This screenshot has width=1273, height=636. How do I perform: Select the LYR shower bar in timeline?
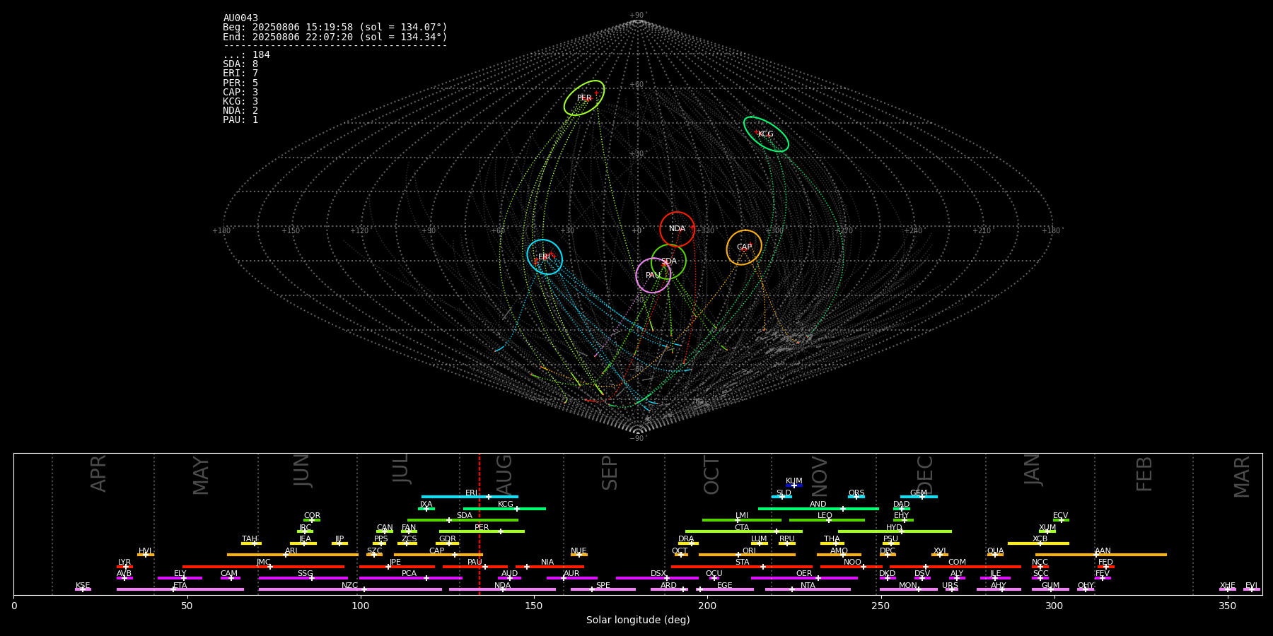124,567
